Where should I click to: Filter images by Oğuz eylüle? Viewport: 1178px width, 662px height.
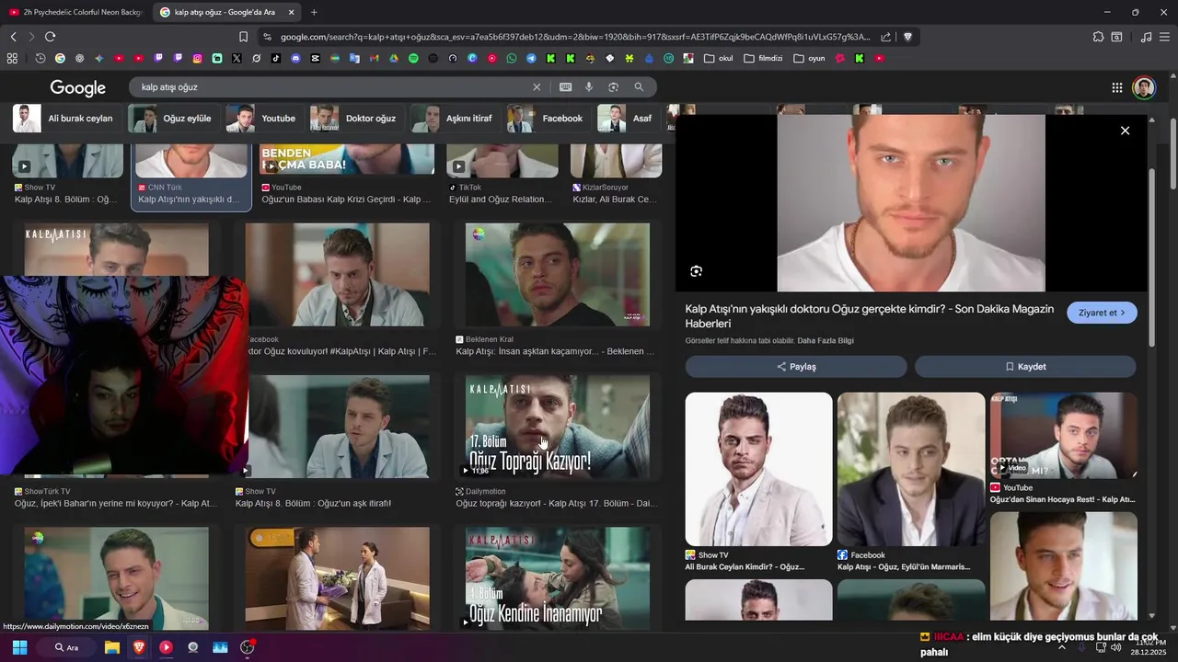171,118
